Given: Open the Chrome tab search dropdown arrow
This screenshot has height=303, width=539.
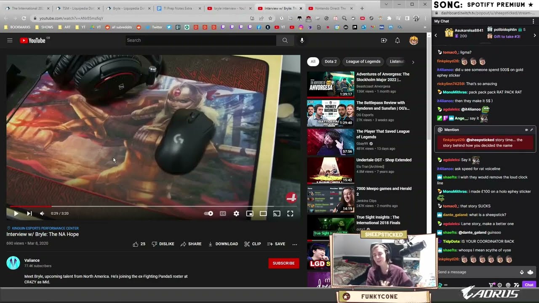Looking at the screenshot, I should click(x=387, y=4).
